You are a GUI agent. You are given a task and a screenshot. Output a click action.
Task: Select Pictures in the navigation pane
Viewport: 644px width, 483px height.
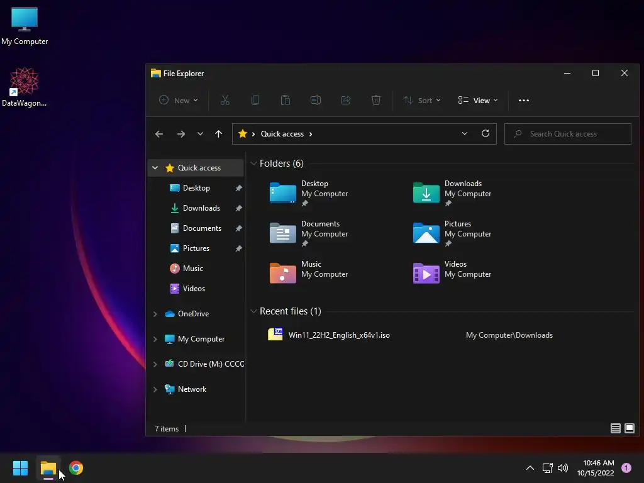pos(196,248)
